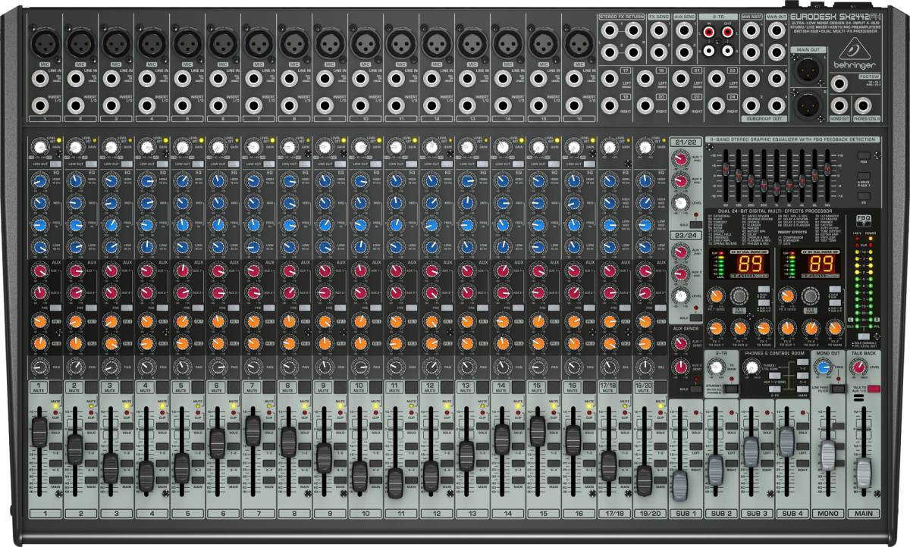
Task: Click the blue Mono Out frequency knob
Action: 821,368
